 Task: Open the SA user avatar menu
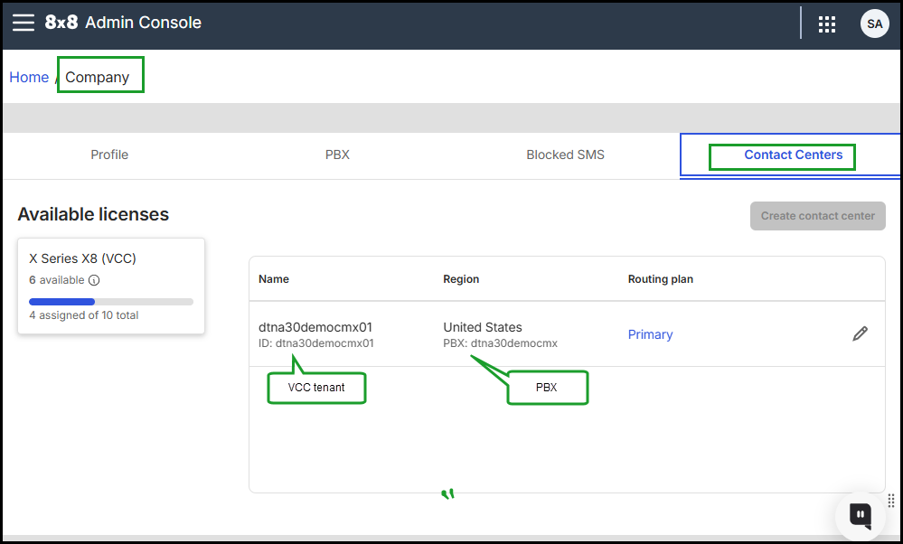pos(874,24)
